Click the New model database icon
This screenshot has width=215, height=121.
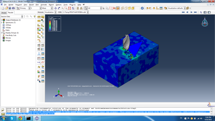tap(3, 8)
